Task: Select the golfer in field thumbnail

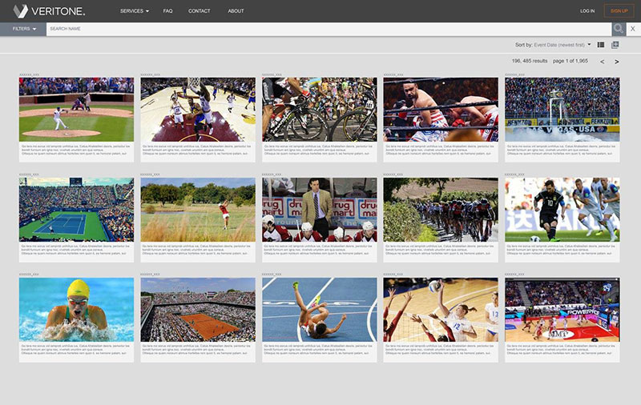Action: click(x=198, y=210)
